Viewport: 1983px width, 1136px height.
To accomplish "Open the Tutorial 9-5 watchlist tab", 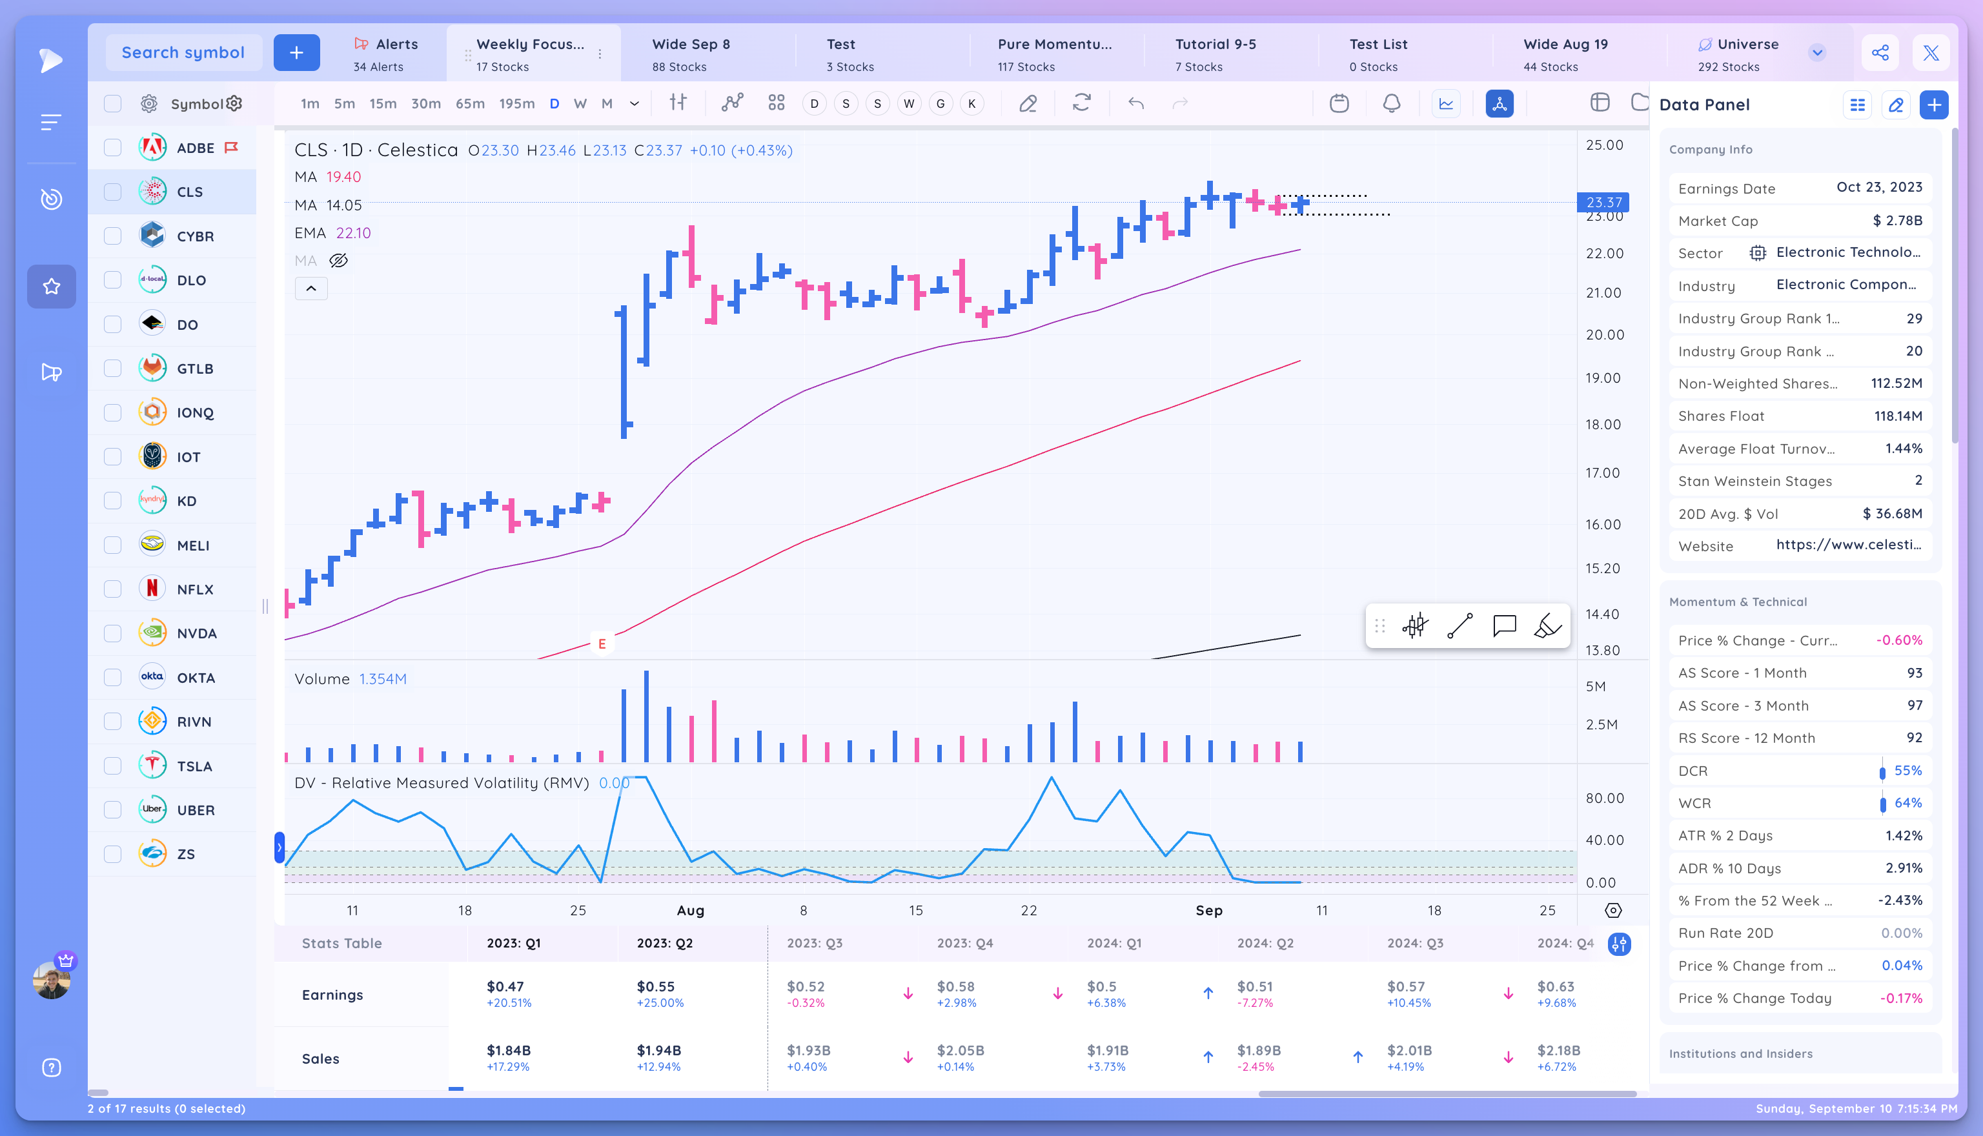I will (1215, 54).
